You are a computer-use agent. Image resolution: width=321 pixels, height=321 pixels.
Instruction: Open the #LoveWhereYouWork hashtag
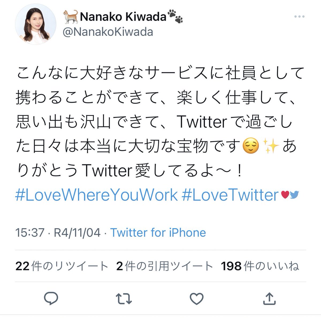click(96, 195)
